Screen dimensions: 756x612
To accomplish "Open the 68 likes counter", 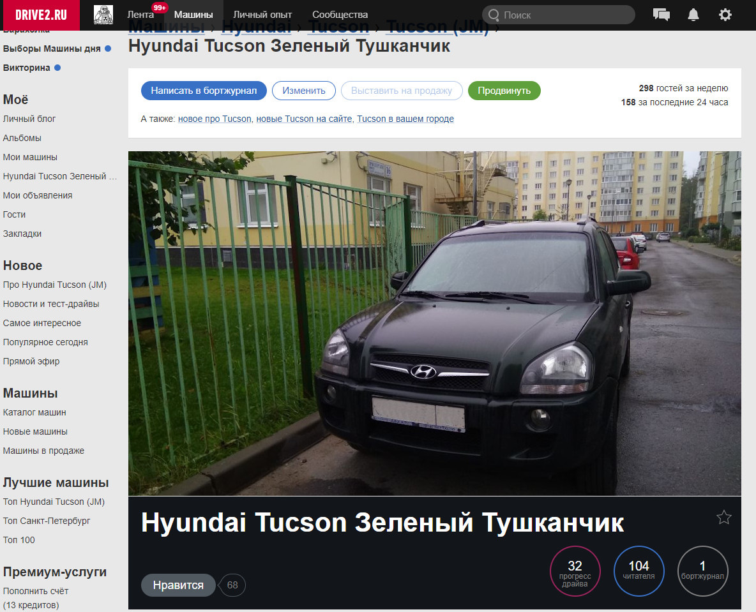I will pyautogui.click(x=232, y=585).
